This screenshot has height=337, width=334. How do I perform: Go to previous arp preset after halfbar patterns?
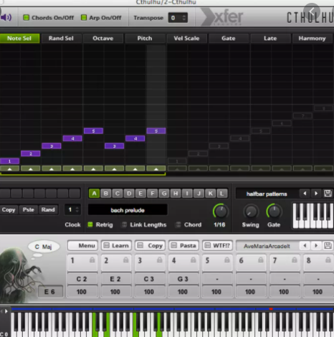click(x=305, y=194)
